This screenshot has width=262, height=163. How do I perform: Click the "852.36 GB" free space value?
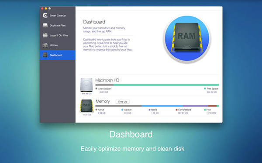pyautogui.click(x=212, y=92)
